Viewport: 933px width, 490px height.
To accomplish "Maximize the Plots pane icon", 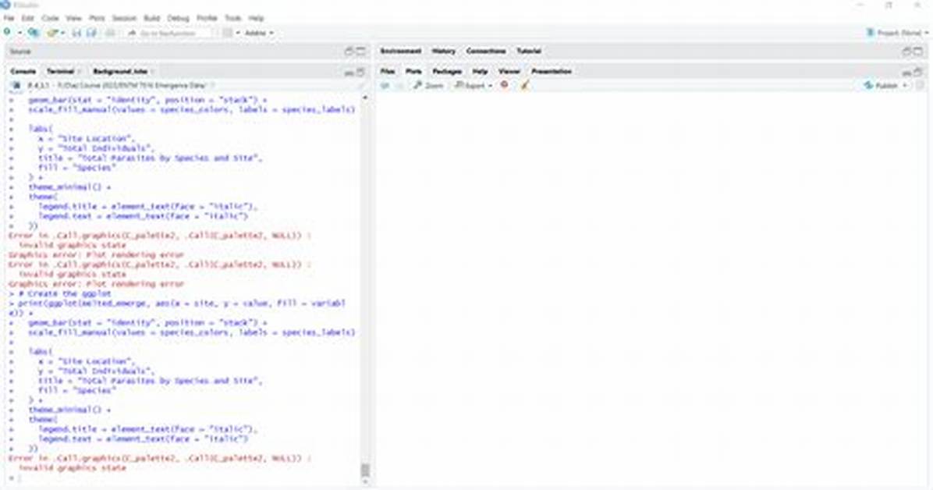I will click(x=918, y=72).
